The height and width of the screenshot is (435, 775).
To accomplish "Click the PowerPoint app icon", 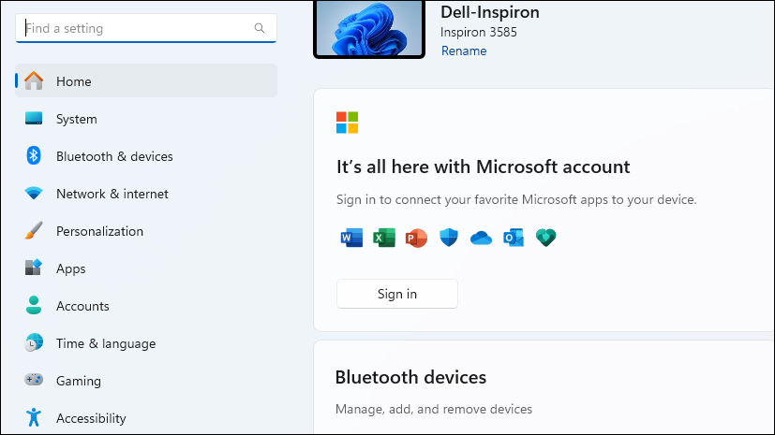I will tap(416, 238).
